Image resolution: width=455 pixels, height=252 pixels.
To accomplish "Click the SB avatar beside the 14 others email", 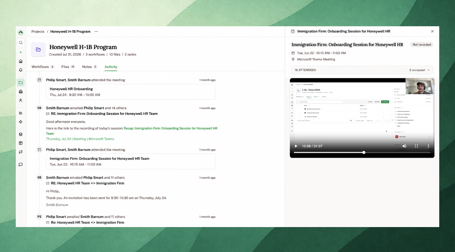I will (x=39, y=108).
